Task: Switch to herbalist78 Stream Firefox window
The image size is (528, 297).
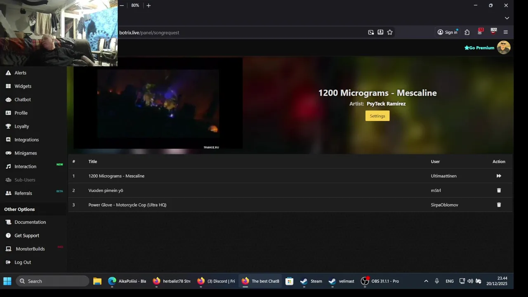Action: click(x=171, y=281)
